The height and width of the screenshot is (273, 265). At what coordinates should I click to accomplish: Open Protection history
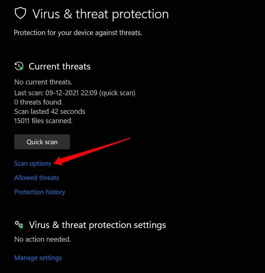tap(39, 192)
